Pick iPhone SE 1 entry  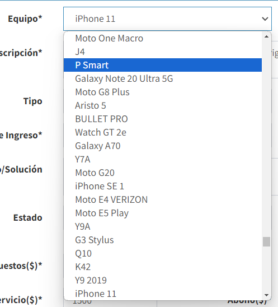[x=163, y=186]
